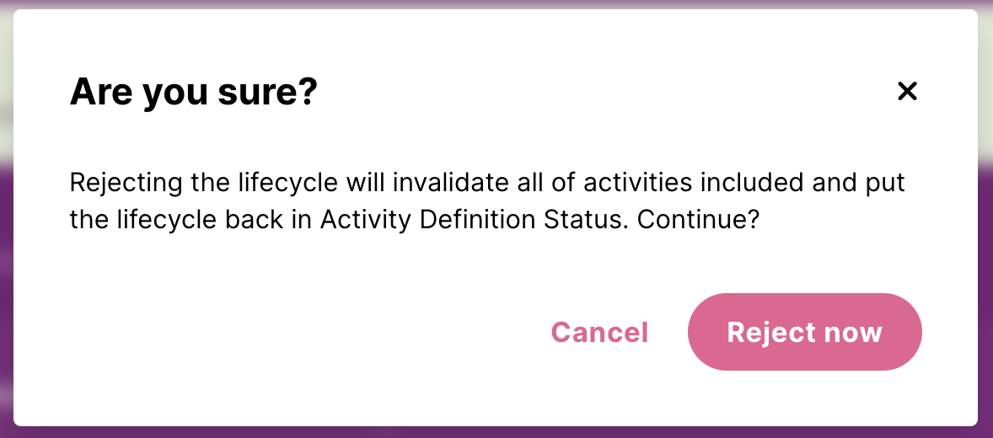
Task: Close the dialog with the X icon
Action: tap(907, 91)
